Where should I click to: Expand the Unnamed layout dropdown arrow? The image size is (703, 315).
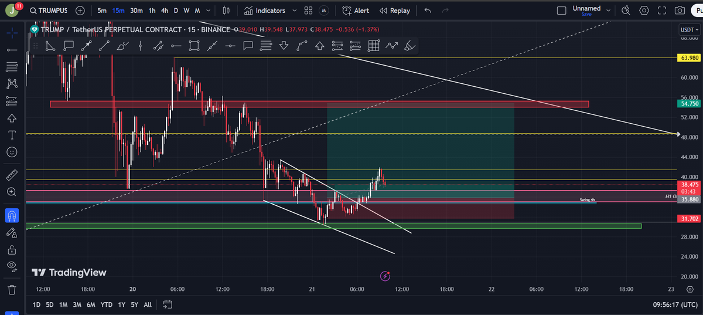coord(608,11)
